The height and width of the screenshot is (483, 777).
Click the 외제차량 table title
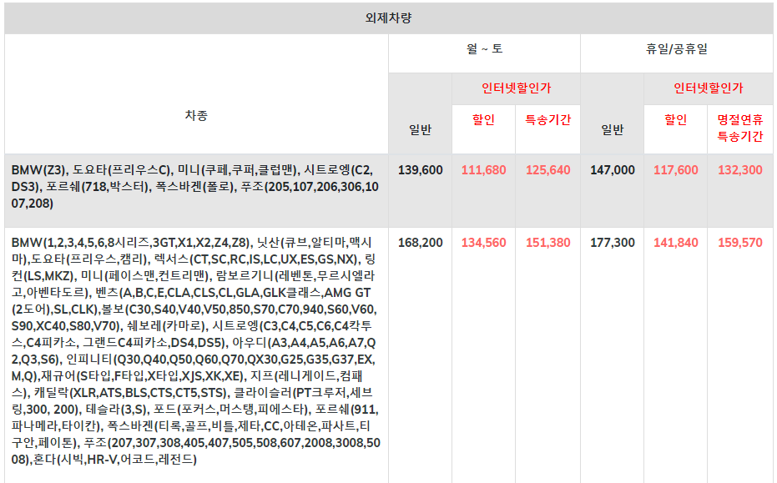[389, 18]
